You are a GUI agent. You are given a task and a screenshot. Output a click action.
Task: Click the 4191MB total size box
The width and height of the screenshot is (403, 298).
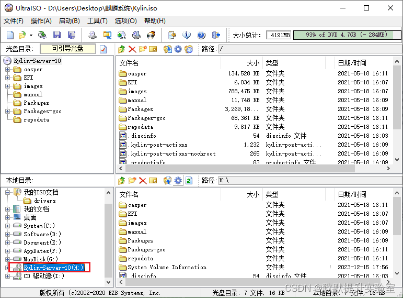tap(279, 35)
